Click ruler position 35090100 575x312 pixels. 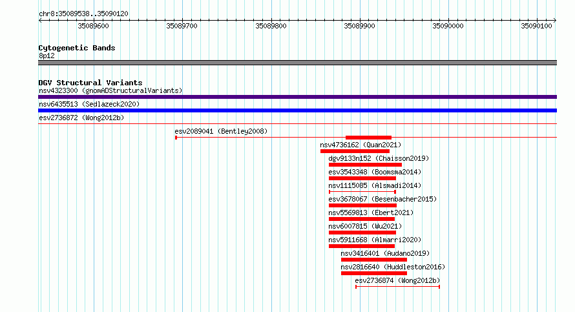pyautogui.click(x=536, y=26)
